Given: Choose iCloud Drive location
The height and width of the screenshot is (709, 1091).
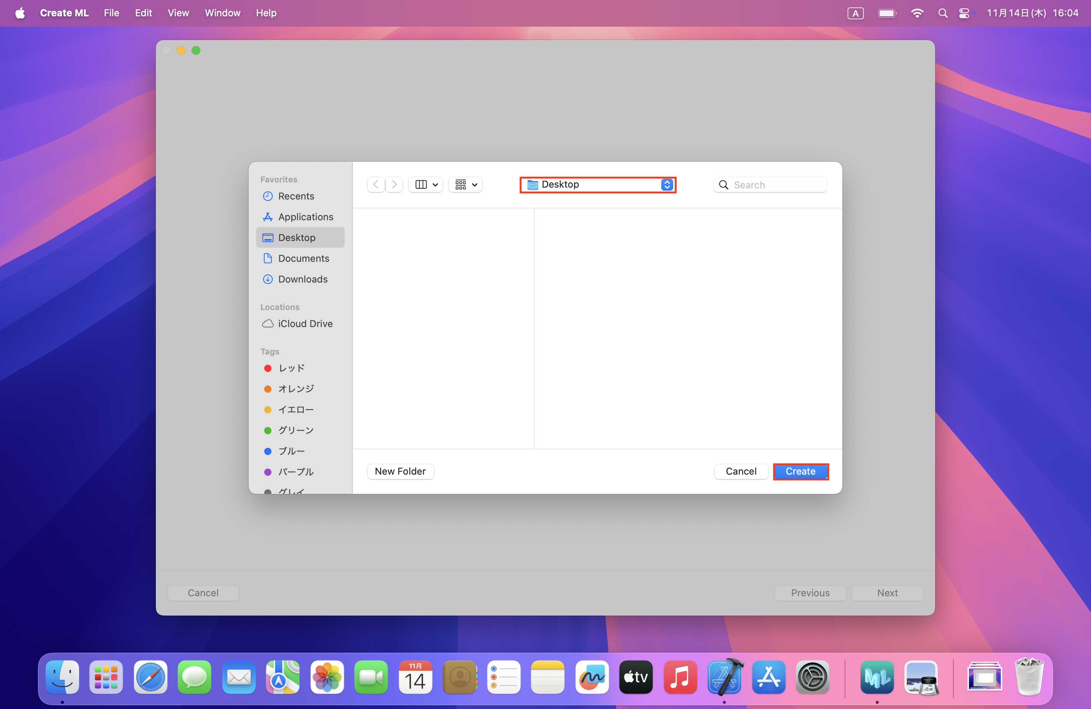Looking at the screenshot, I should point(305,323).
